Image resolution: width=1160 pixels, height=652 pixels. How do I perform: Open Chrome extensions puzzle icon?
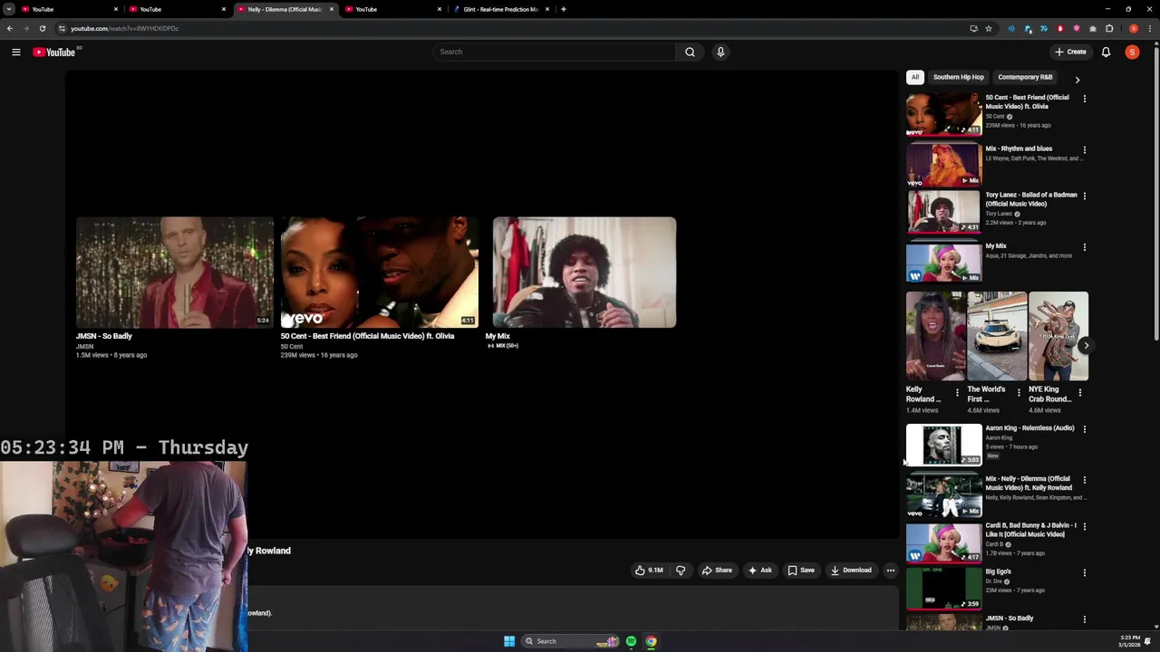1109,28
